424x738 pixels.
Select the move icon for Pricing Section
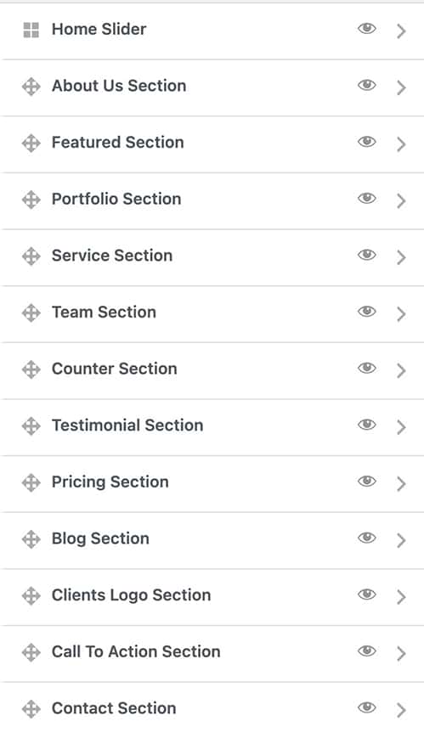pos(31,483)
